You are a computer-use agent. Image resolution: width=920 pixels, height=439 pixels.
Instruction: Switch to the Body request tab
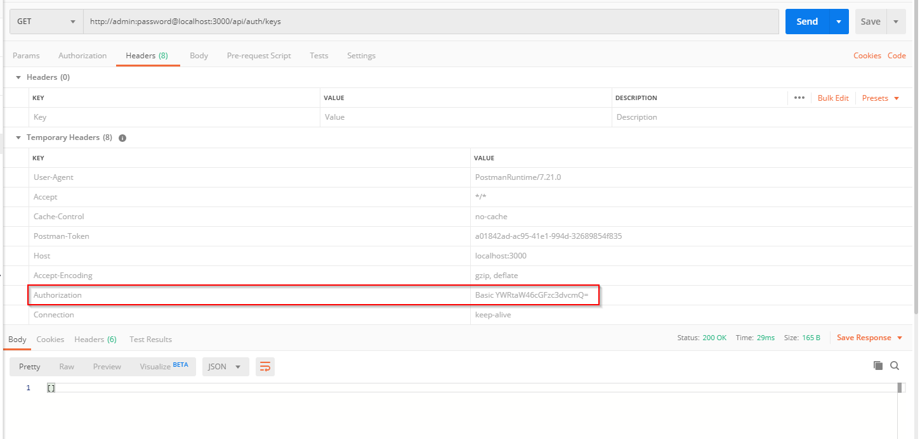pyautogui.click(x=199, y=55)
